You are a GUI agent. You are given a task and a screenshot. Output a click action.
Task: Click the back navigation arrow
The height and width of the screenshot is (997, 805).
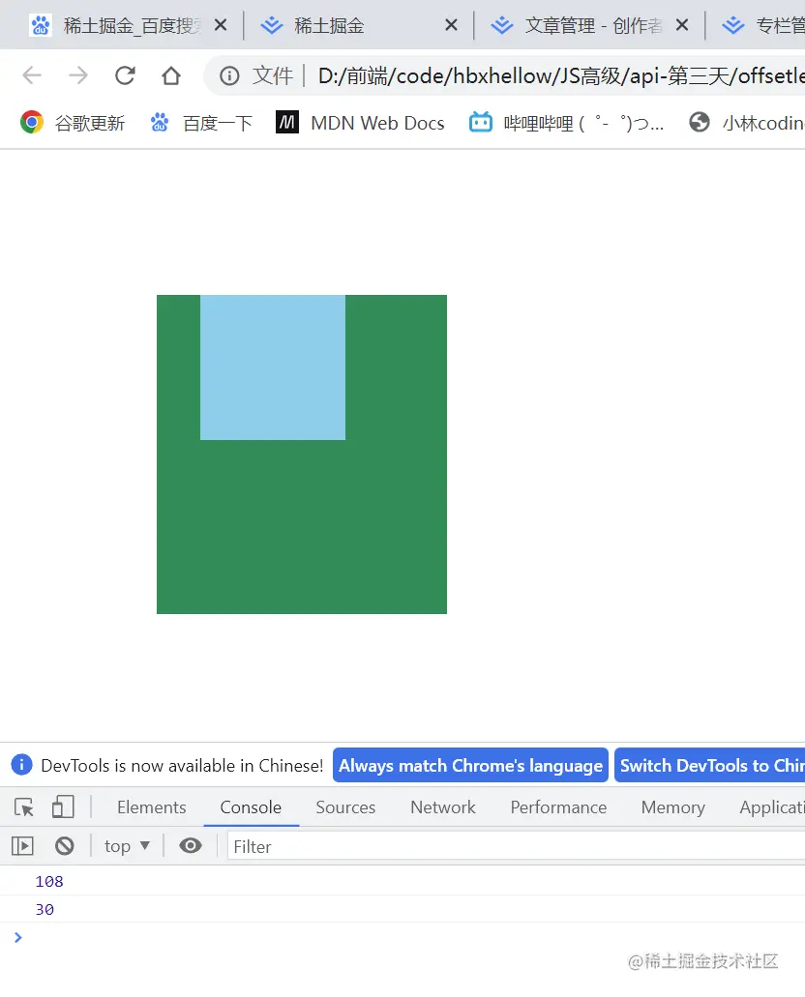[33, 75]
